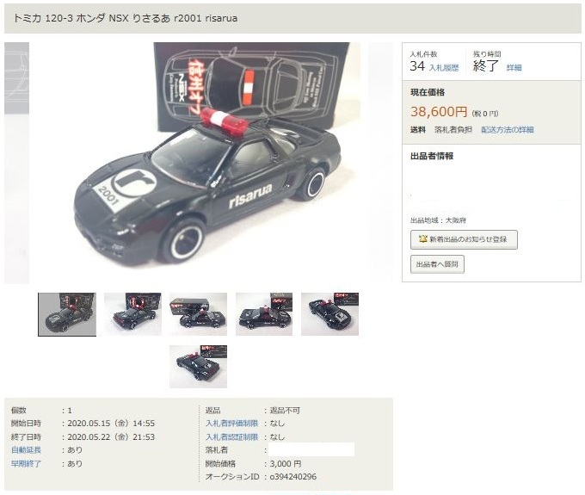Click the 出品者へ質問 button
585x495 pixels.
[437, 264]
